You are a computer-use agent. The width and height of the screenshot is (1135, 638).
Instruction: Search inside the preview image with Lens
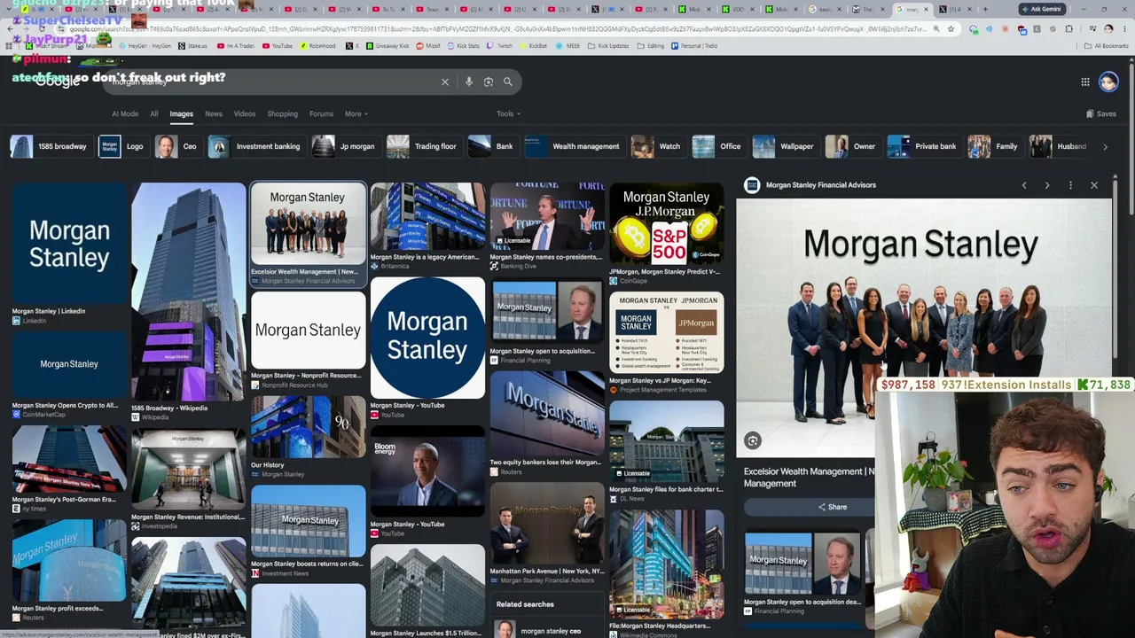(x=753, y=440)
